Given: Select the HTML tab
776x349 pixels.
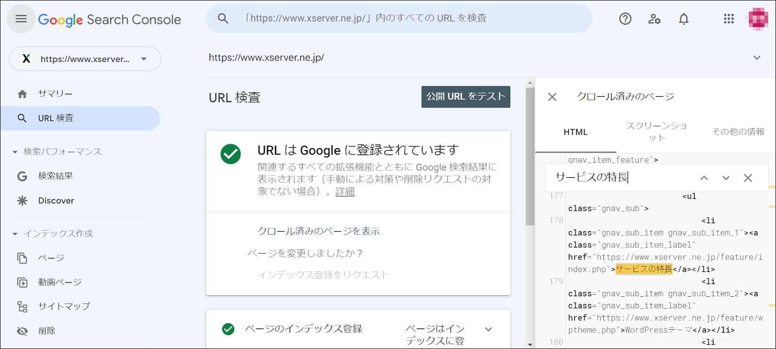Looking at the screenshot, I should point(575,132).
